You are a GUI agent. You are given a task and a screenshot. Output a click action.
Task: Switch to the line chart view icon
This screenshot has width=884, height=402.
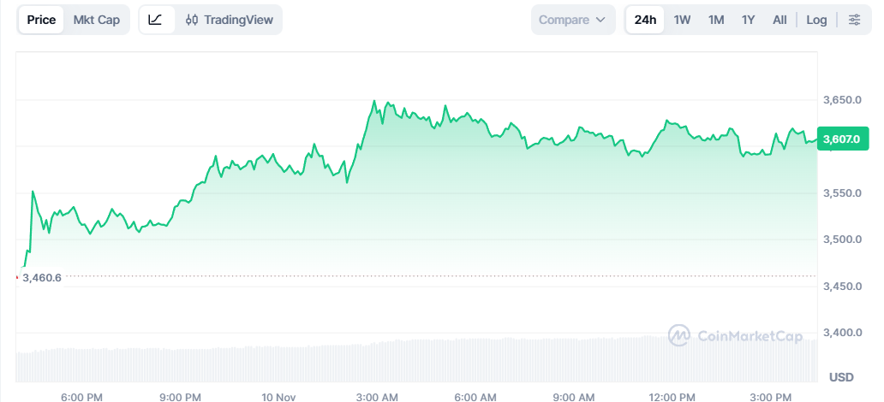click(x=155, y=20)
